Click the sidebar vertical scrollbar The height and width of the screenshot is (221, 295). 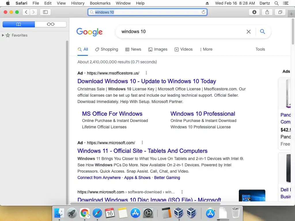point(67,122)
